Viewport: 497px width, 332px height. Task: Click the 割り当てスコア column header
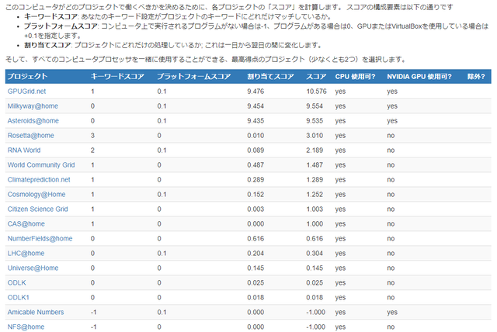point(270,76)
